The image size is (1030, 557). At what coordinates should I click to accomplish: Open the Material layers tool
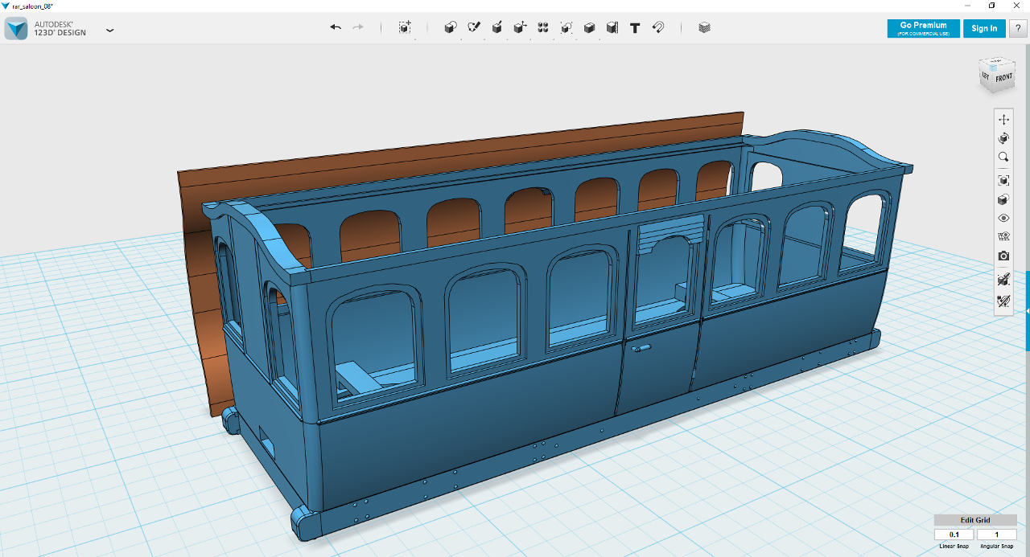point(705,27)
